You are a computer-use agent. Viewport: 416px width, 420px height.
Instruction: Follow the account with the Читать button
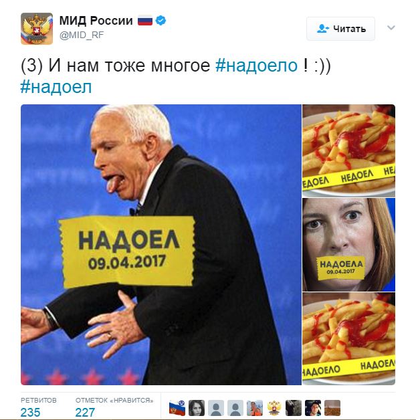pyautogui.click(x=340, y=29)
